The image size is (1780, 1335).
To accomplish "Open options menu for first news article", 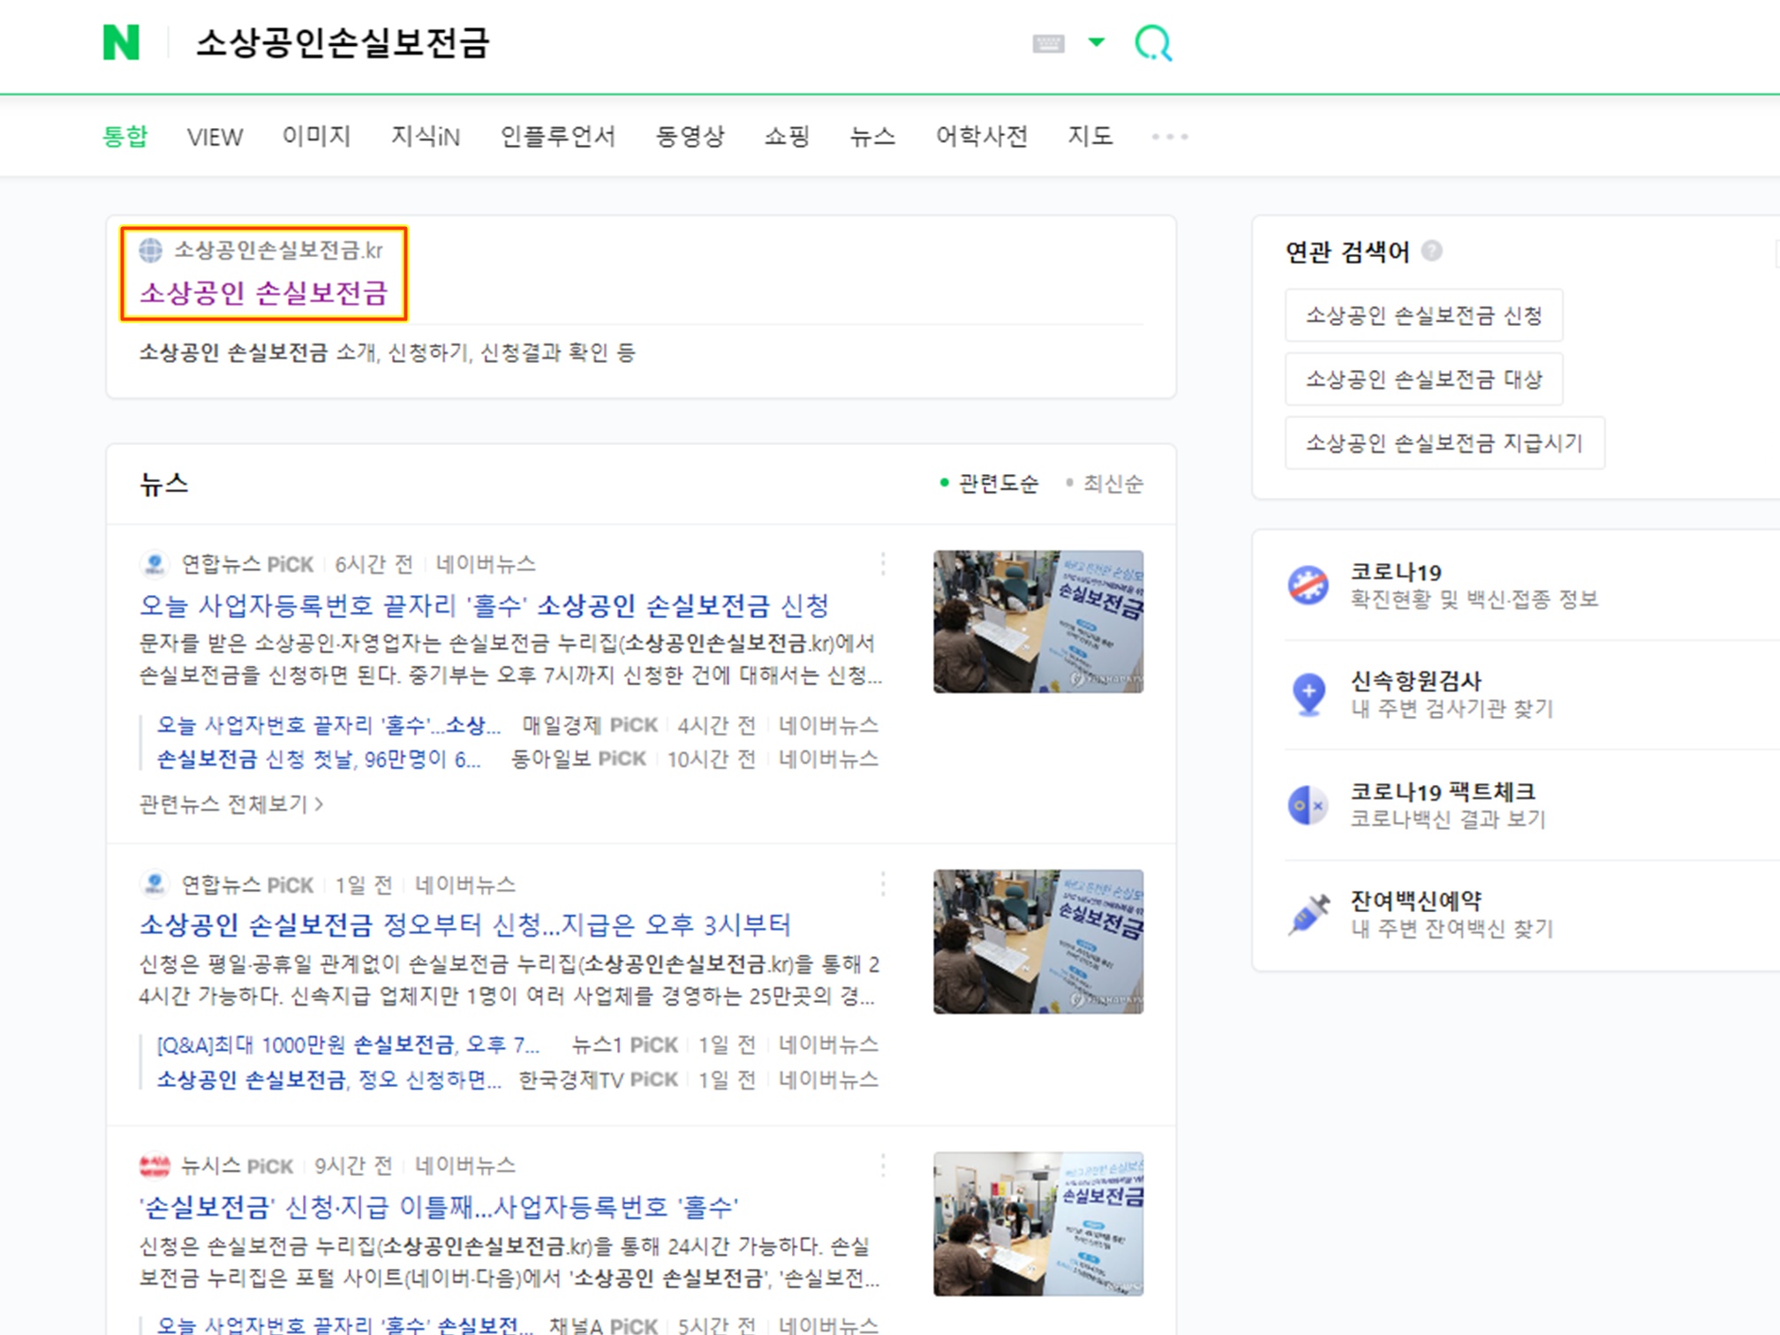I will click(883, 564).
